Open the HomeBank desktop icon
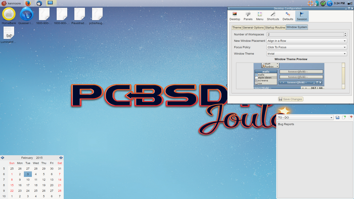Image resolution: width=354 pixels, height=199 pixels. 9,16
